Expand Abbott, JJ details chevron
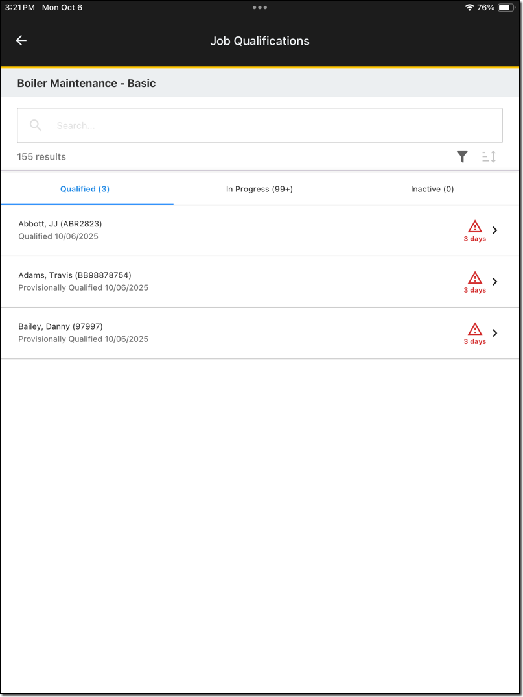523x697 pixels. [x=495, y=230]
